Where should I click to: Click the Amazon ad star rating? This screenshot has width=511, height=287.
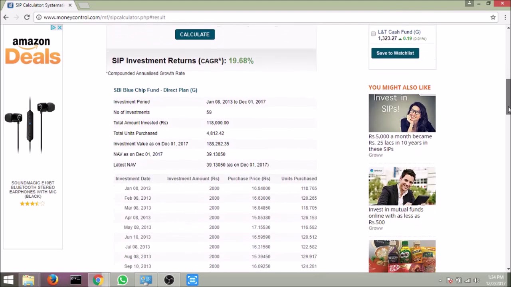coord(32,204)
